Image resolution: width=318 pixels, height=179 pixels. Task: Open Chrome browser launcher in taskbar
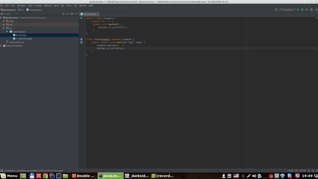coord(45,176)
